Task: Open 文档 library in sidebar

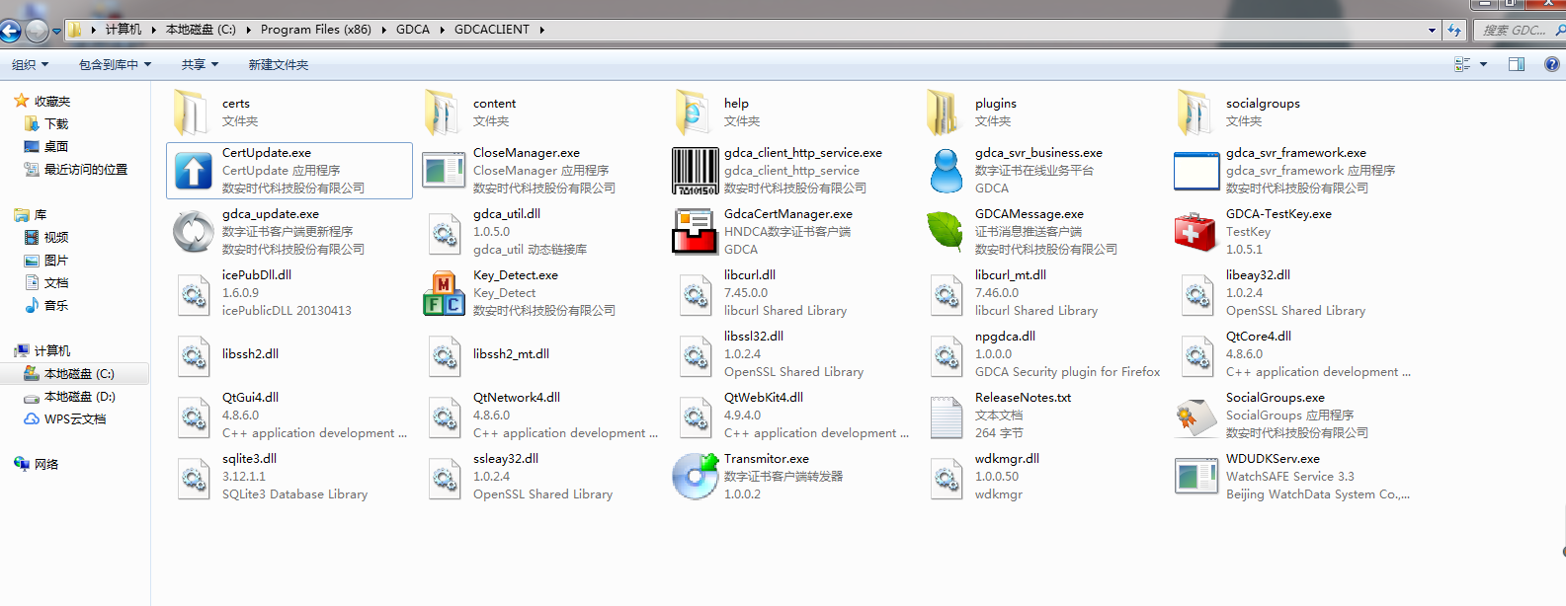Action: click(56, 282)
